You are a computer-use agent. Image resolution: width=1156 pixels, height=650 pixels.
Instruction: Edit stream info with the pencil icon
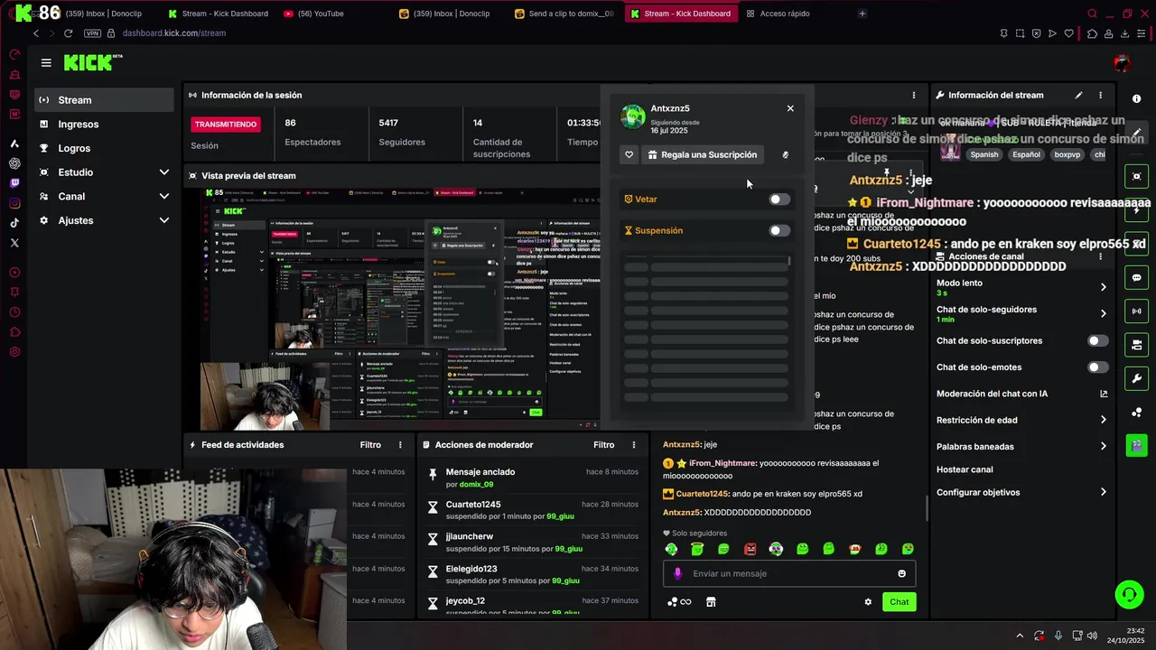(x=1078, y=95)
